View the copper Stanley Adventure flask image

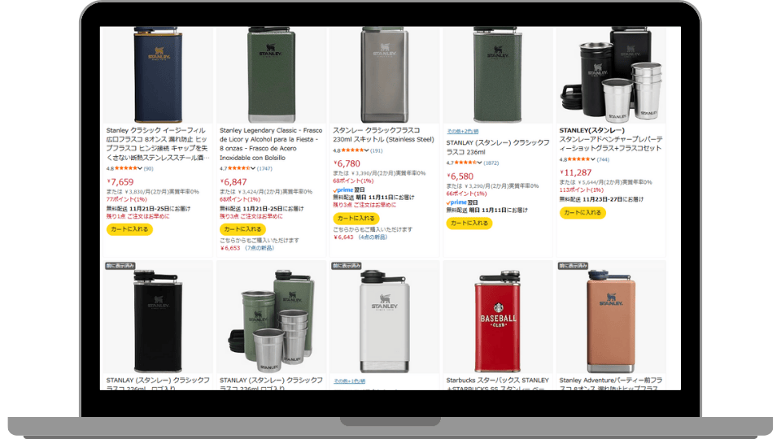(x=611, y=321)
